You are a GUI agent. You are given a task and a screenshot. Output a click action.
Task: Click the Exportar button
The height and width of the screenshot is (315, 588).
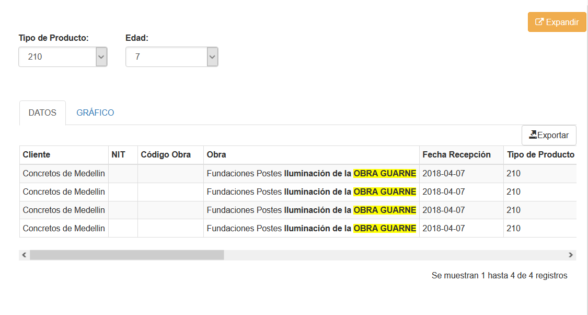click(549, 135)
